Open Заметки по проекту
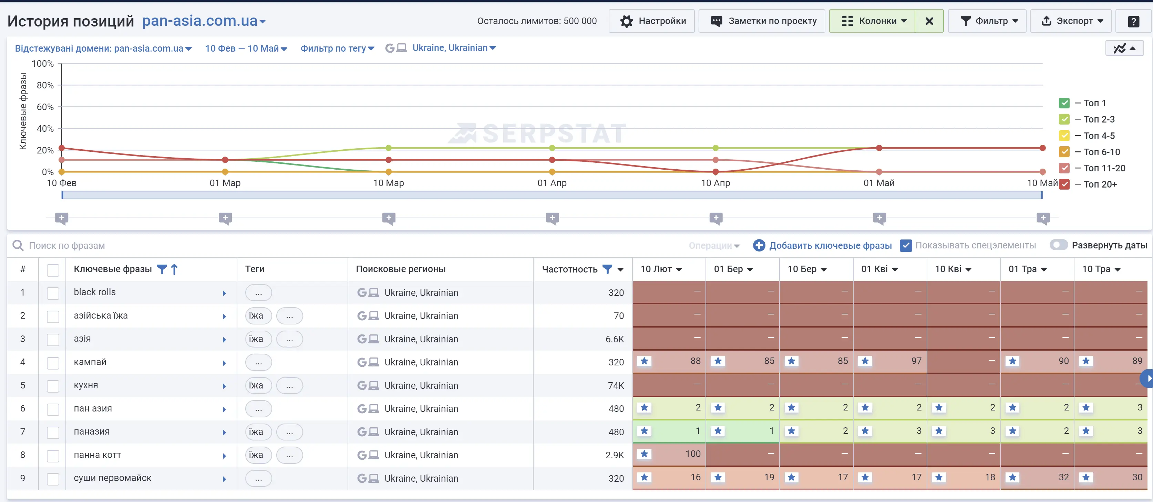Image resolution: width=1153 pixels, height=502 pixels. point(762,21)
